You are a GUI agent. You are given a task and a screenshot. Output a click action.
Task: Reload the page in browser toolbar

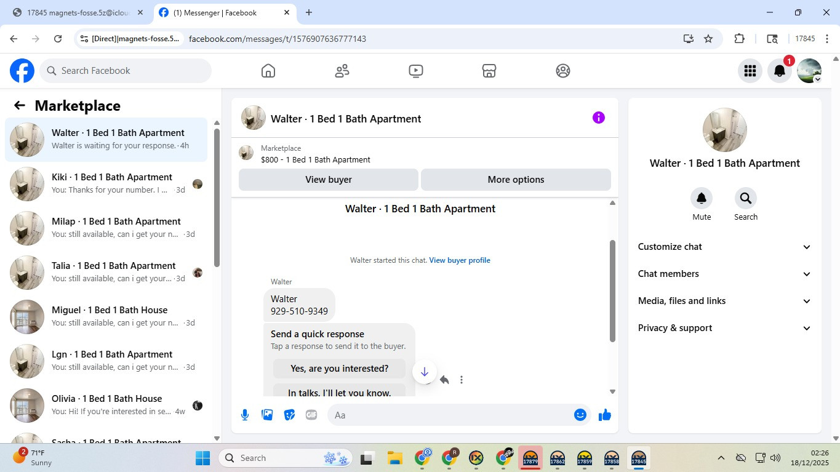[x=58, y=39]
